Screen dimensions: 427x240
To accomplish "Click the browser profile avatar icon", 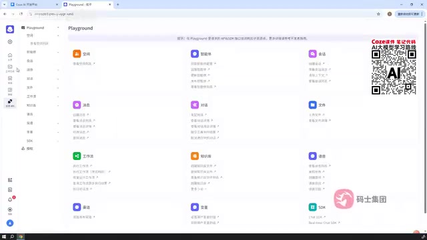I will click(390, 14).
